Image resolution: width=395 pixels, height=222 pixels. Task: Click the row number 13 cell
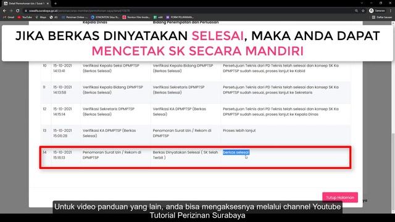pos(44,130)
